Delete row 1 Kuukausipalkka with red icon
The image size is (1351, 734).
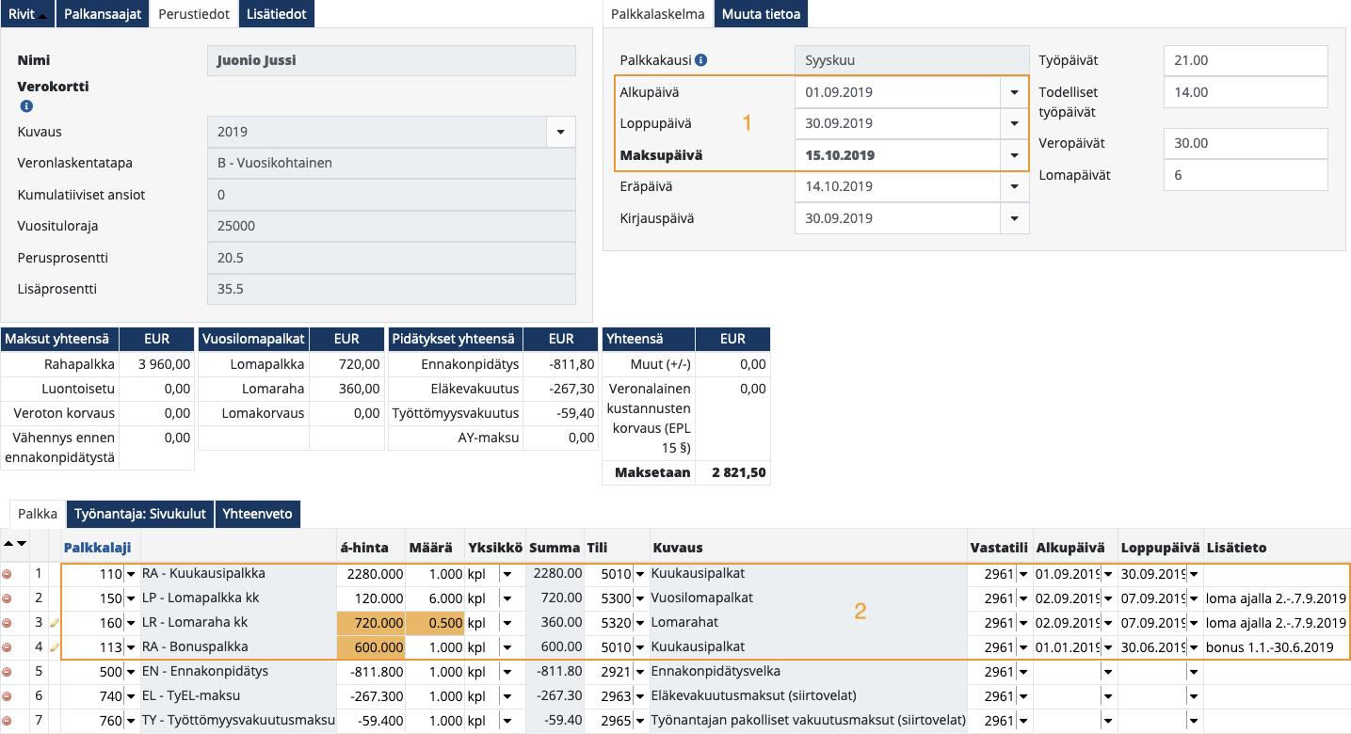[8, 573]
